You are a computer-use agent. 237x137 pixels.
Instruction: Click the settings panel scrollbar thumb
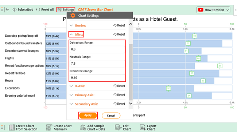click(x=131, y=72)
